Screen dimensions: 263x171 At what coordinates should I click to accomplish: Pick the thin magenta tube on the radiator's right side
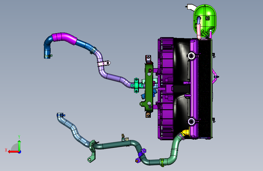(x=215, y=77)
